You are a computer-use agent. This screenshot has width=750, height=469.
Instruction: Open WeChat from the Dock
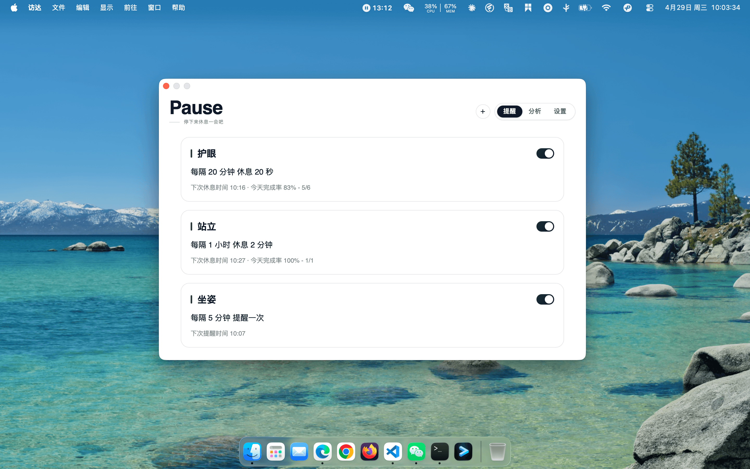point(416,451)
